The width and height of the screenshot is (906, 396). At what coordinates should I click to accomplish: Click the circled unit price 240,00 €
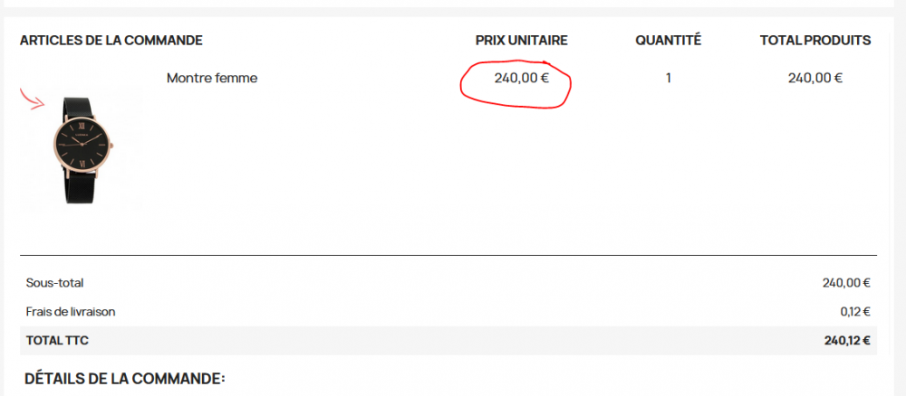pos(521,79)
